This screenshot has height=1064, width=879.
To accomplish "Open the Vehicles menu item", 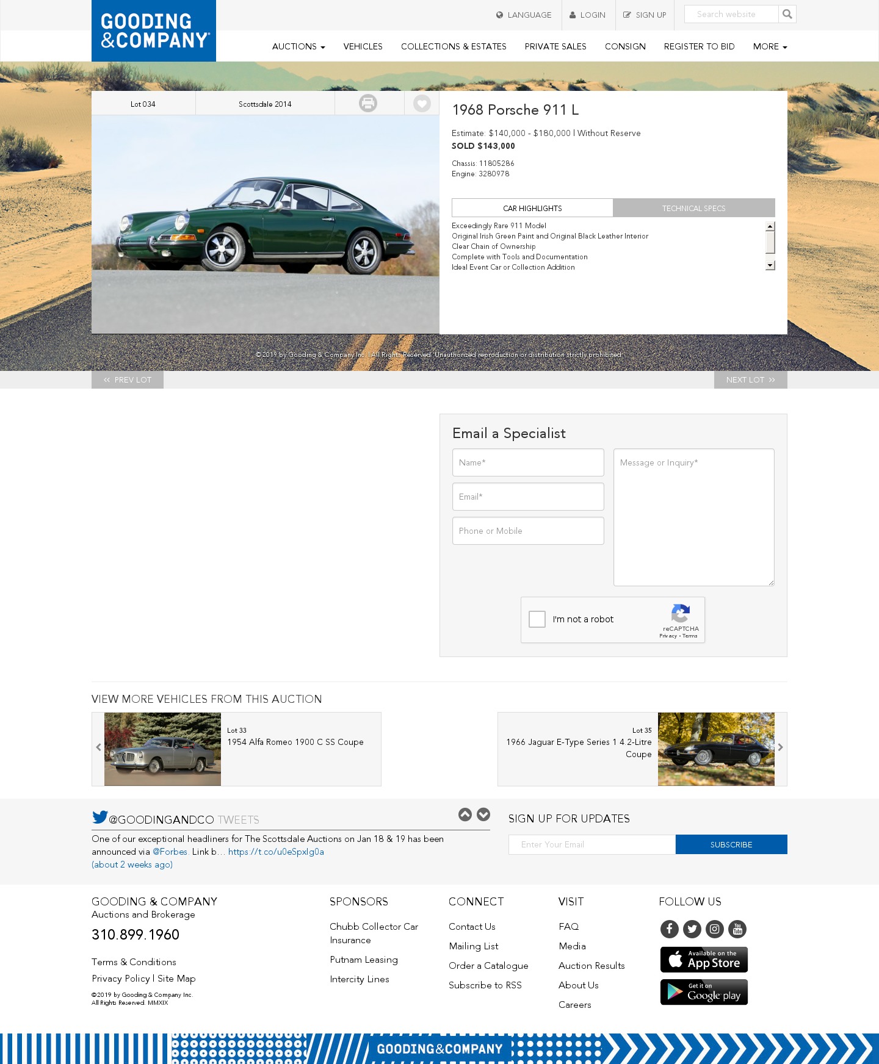I will click(x=363, y=46).
